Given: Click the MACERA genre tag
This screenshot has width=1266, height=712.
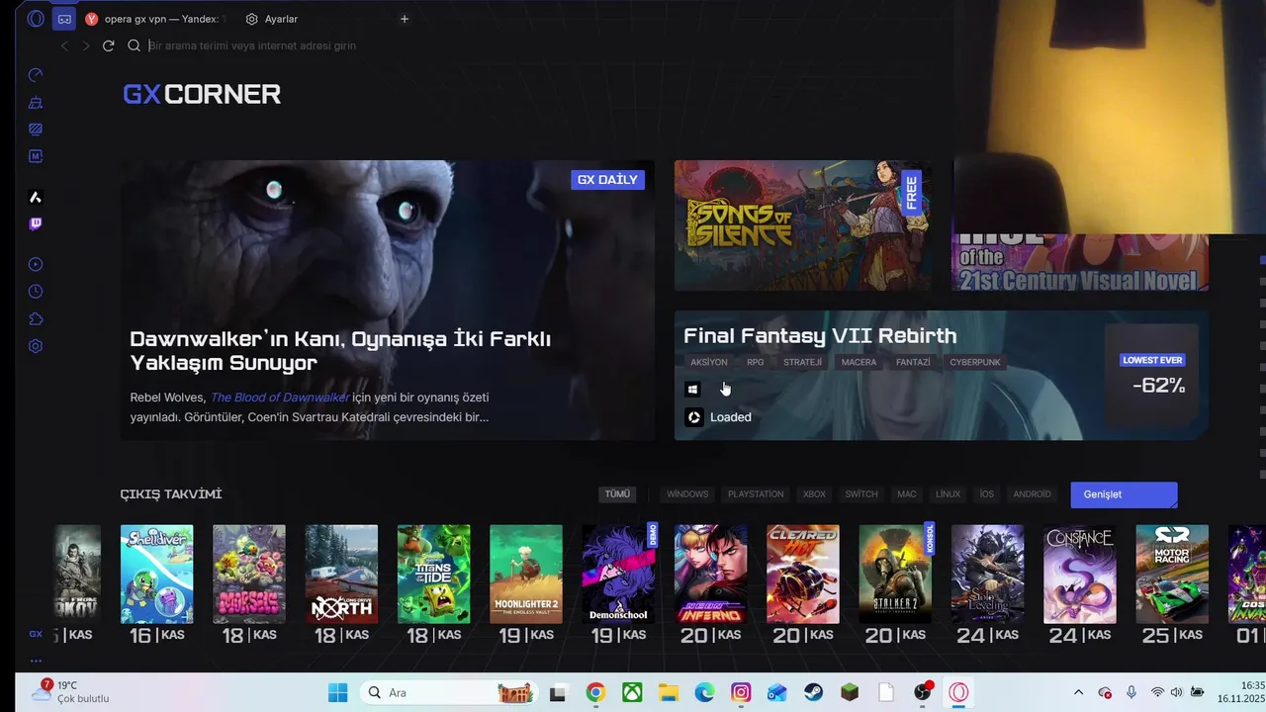Looking at the screenshot, I should [859, 363].
